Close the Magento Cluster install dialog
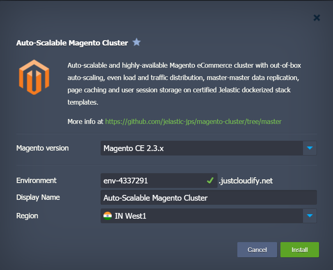 (x=317, y=18)
